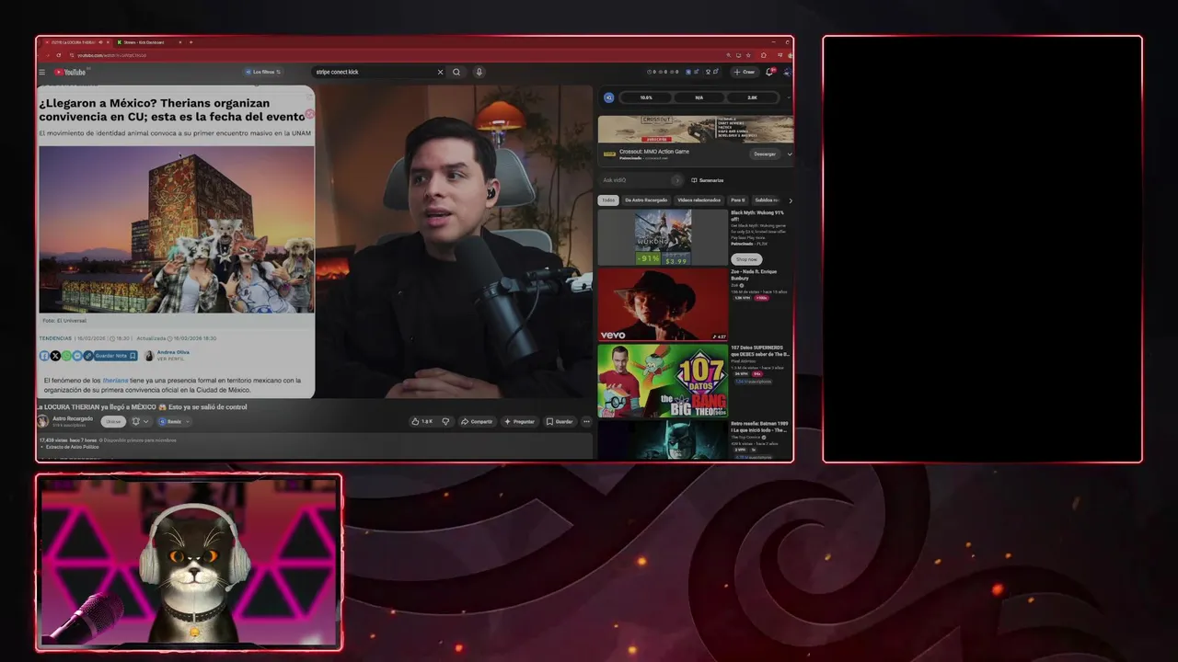Image resolution: width=1178 pixels, height=662 pixels.
Task: Open the YouTube hamburger guide menu
Action: (x=41, y=72)
